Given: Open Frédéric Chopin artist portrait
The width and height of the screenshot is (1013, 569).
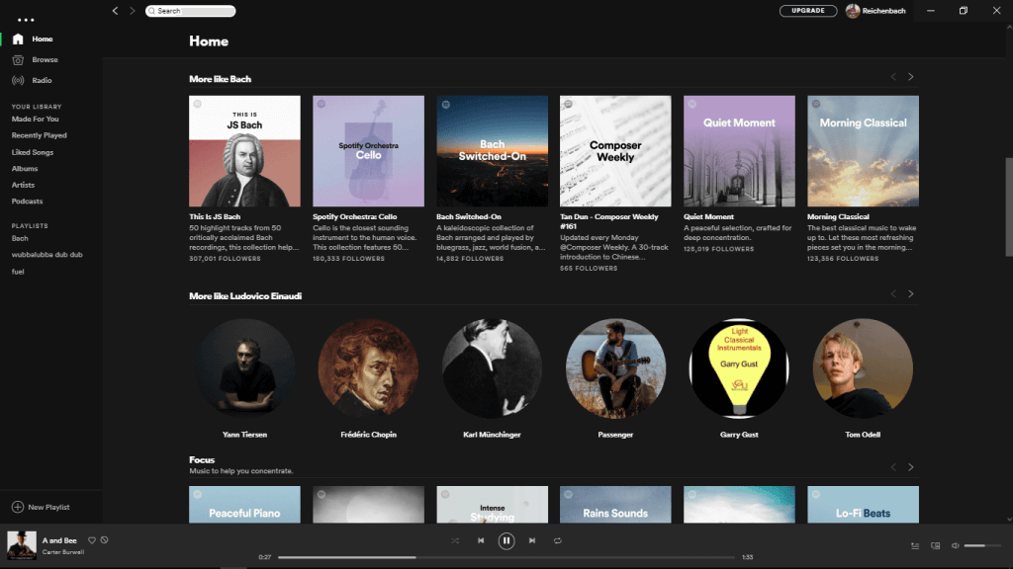Looking at the screenshot, I should click(368, 368).
